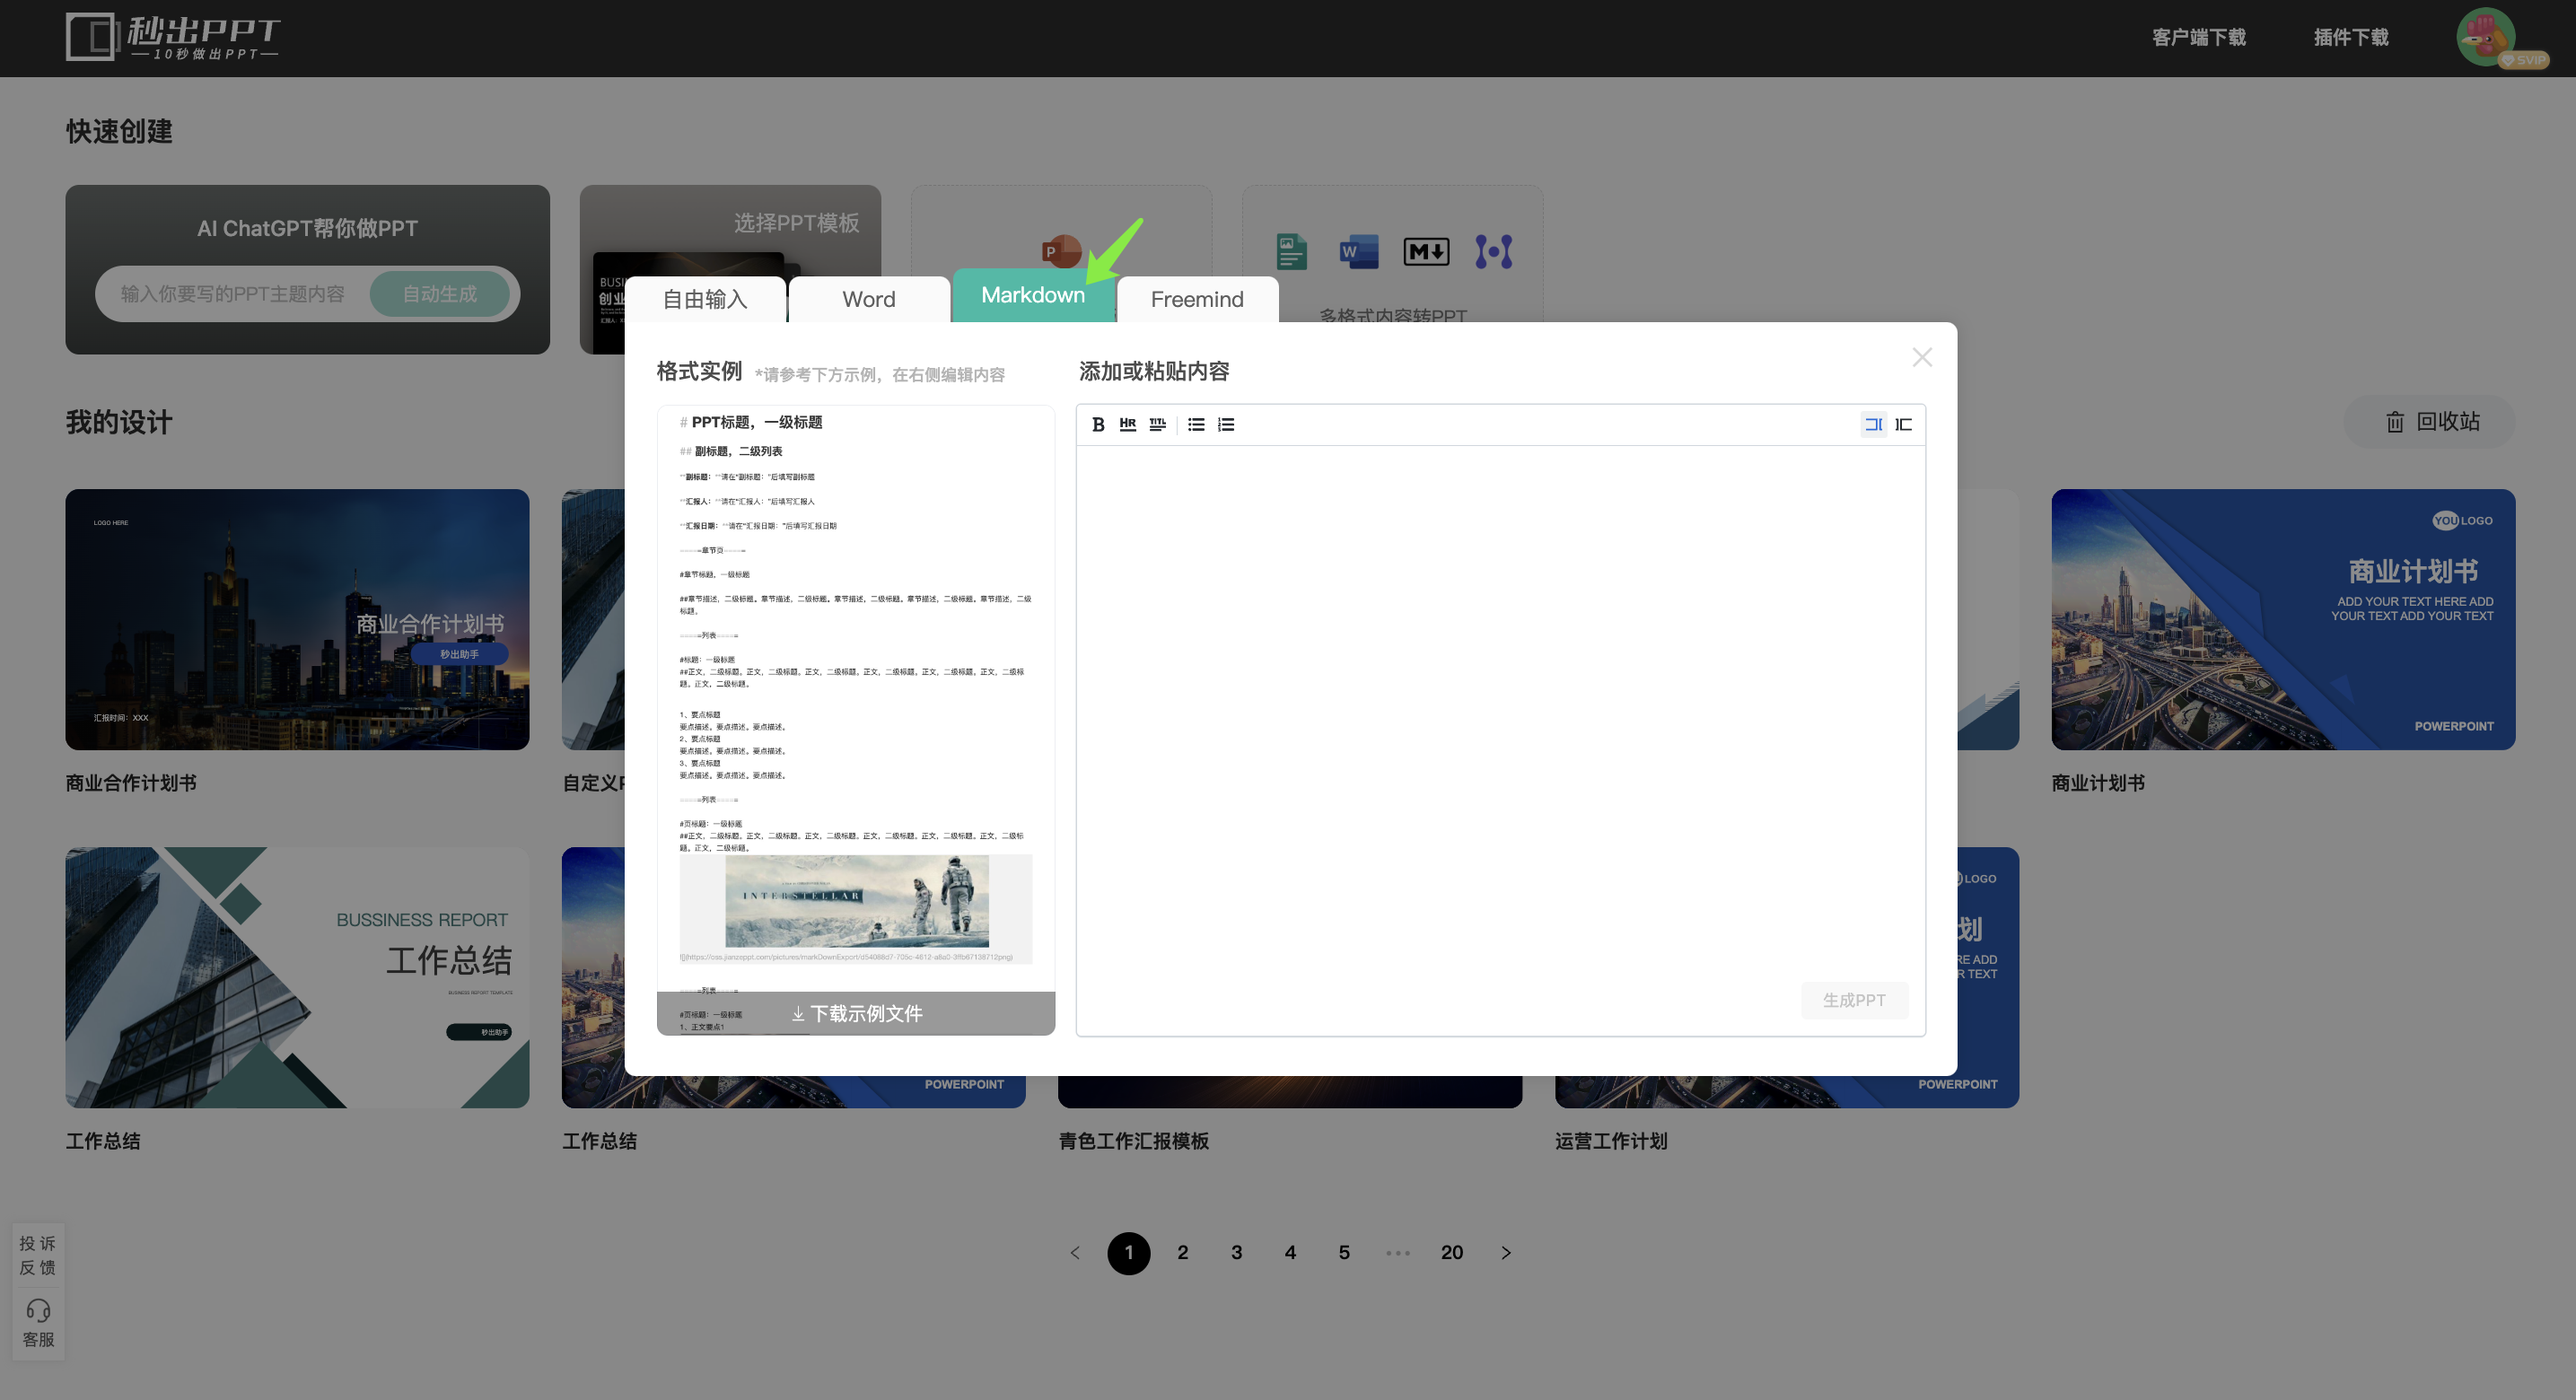
Task: Open 客户端下载 in the top bar
Action: tap(2199, 37)
